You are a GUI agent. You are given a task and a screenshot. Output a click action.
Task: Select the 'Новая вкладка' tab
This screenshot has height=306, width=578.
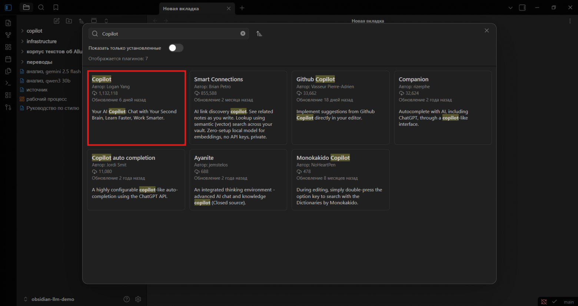(x=185, y=9)
